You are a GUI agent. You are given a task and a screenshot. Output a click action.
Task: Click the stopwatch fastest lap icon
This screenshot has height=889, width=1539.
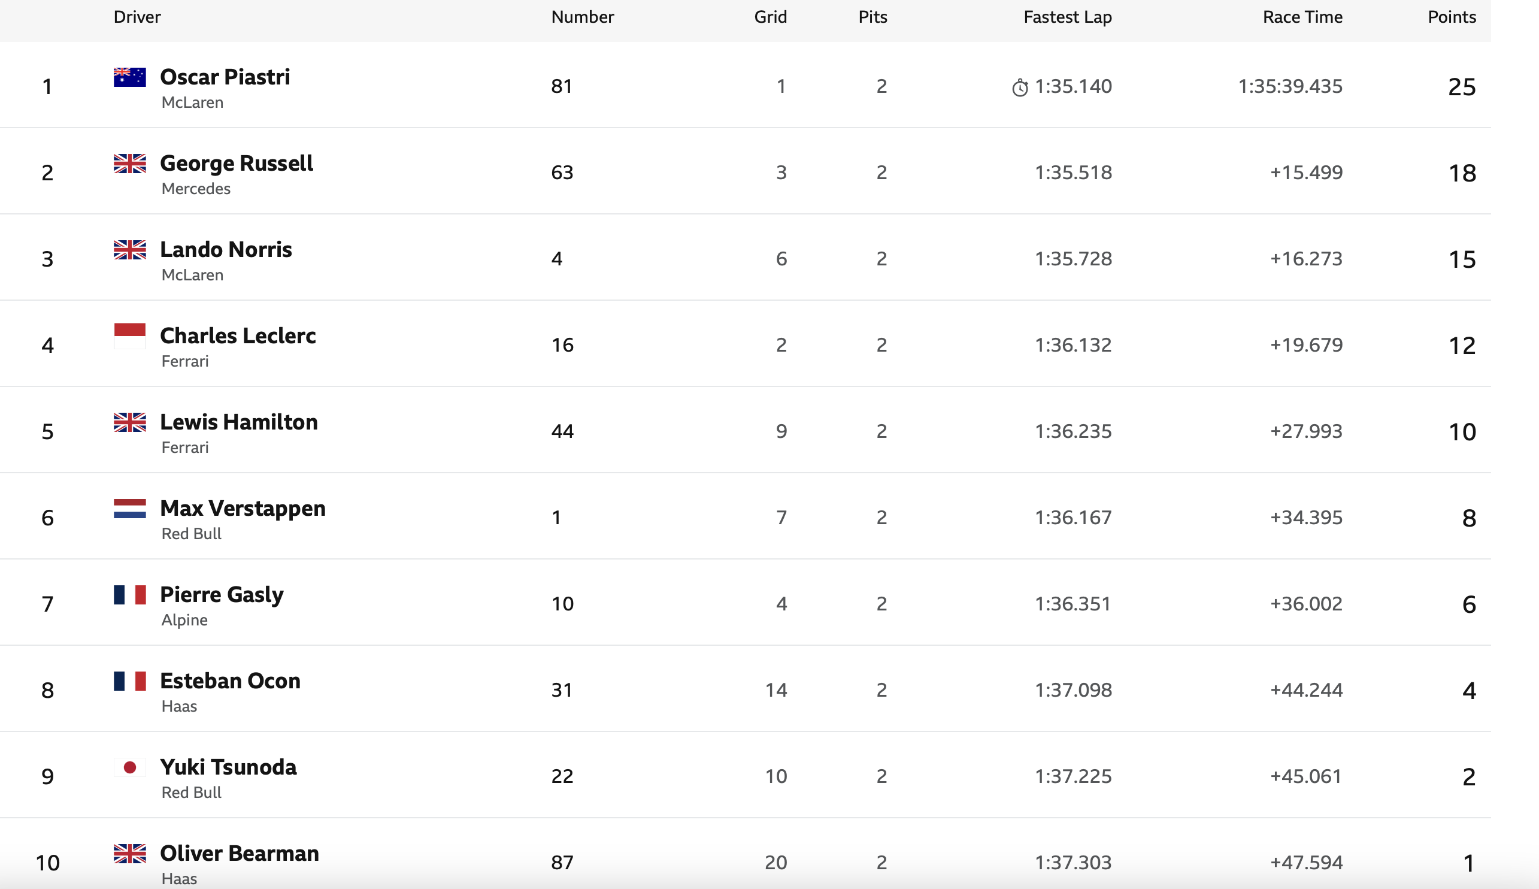1020,87
